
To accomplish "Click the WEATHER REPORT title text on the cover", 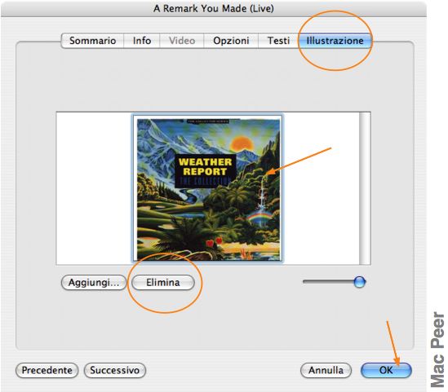I will coord(205,166).
